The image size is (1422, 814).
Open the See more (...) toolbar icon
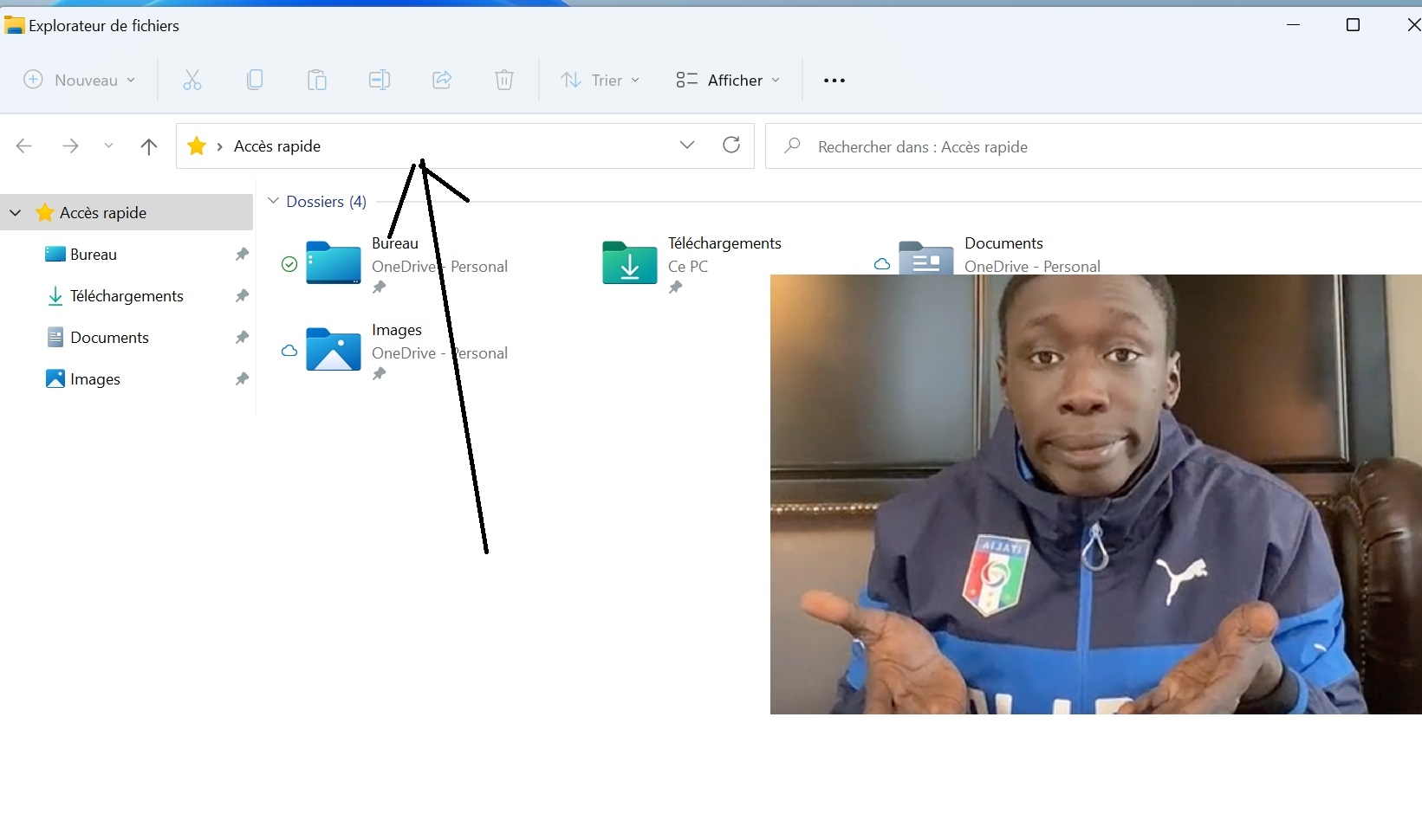point(834,80)
